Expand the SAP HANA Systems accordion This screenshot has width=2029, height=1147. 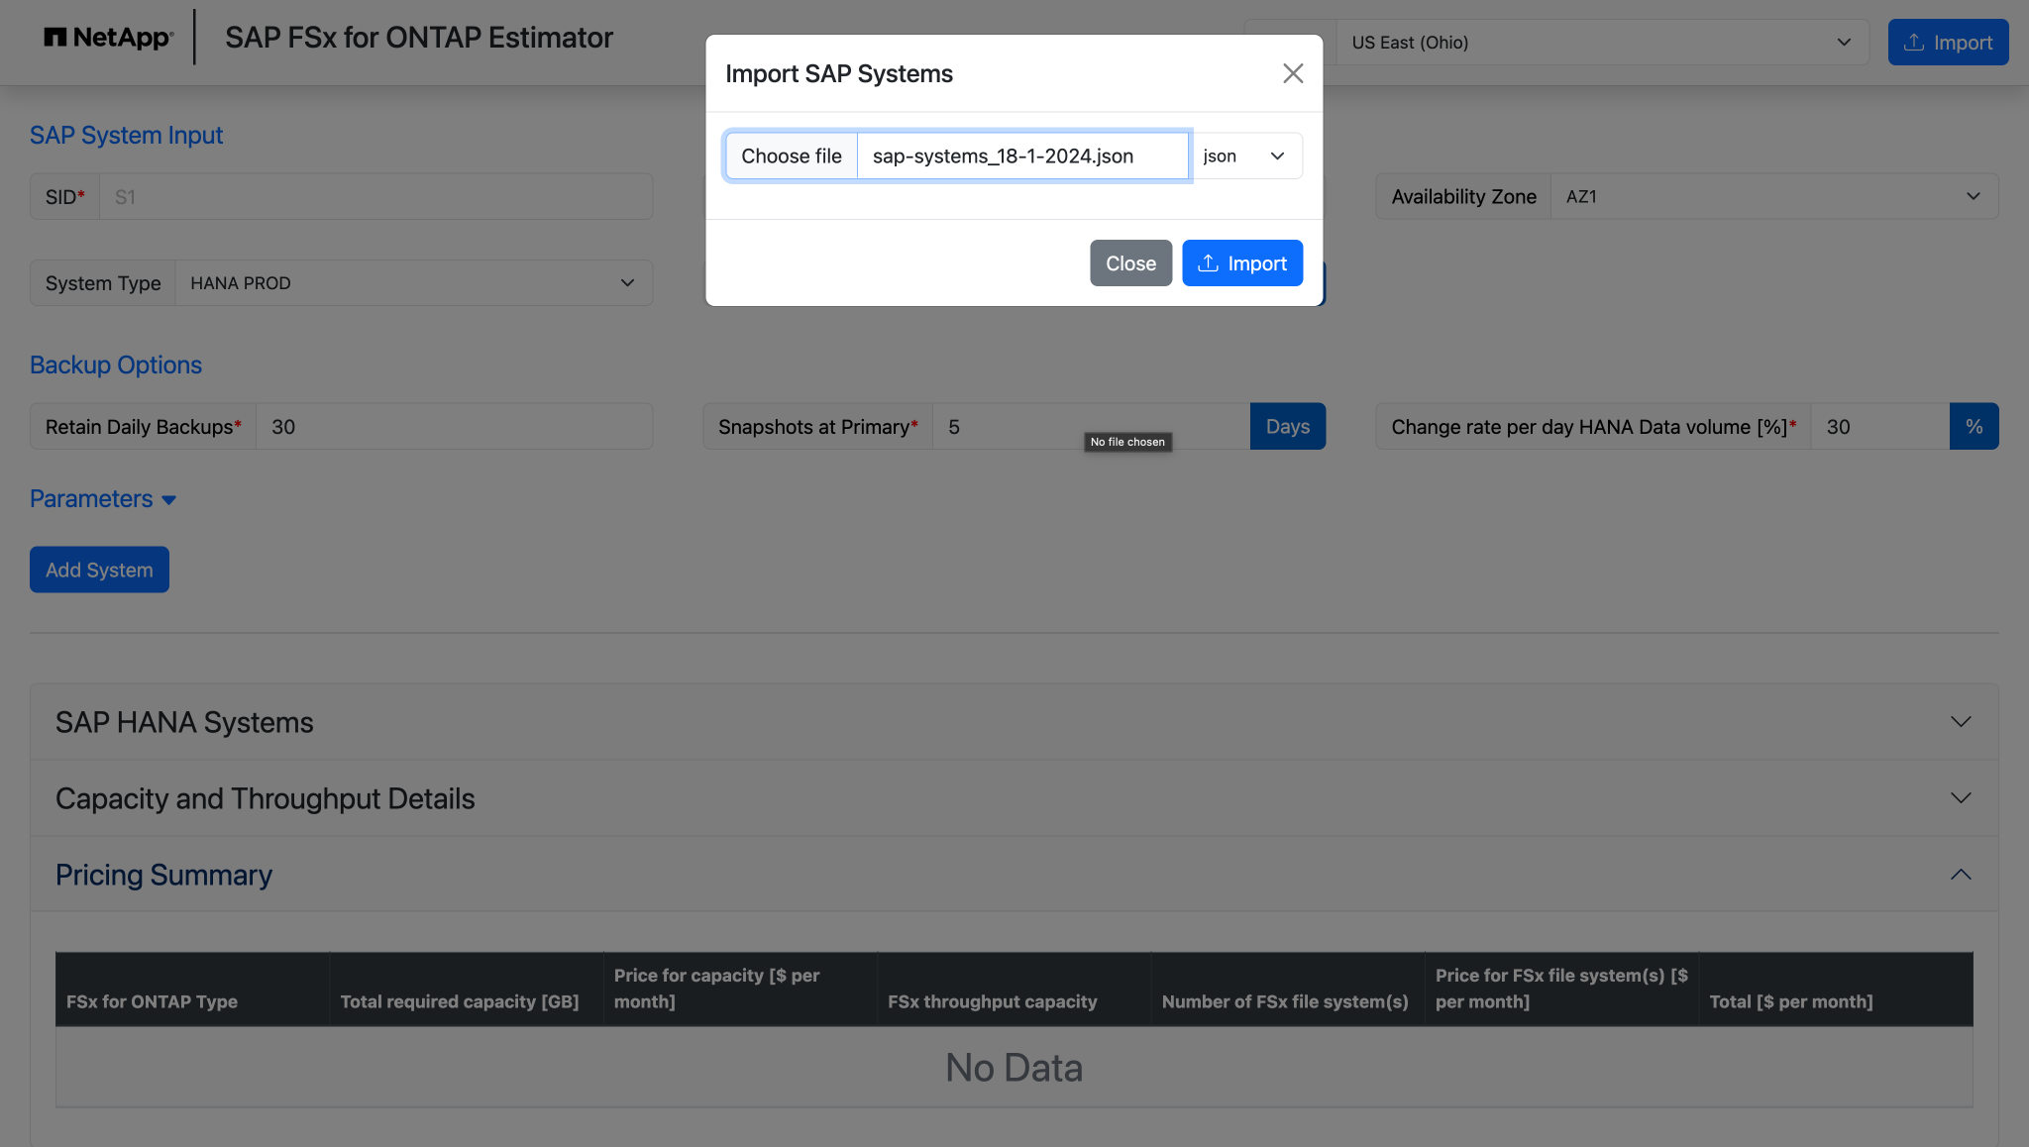1014,722
